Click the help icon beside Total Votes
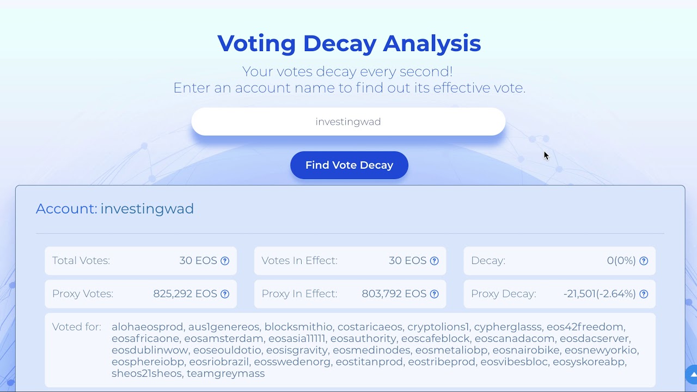 (x=225, y=261)
